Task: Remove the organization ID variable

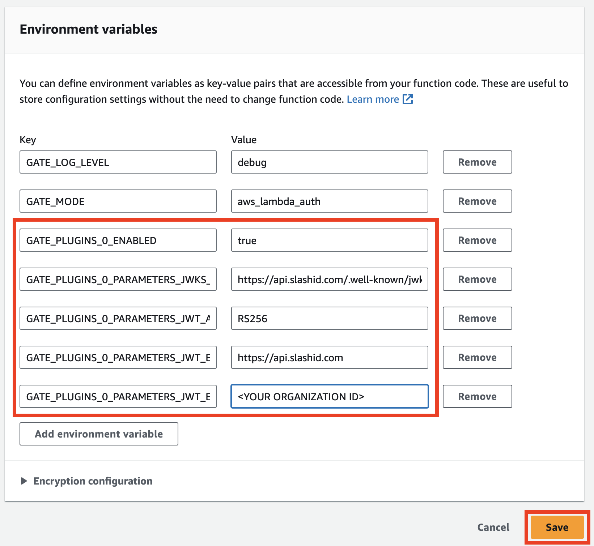Action: coord(477,396)
